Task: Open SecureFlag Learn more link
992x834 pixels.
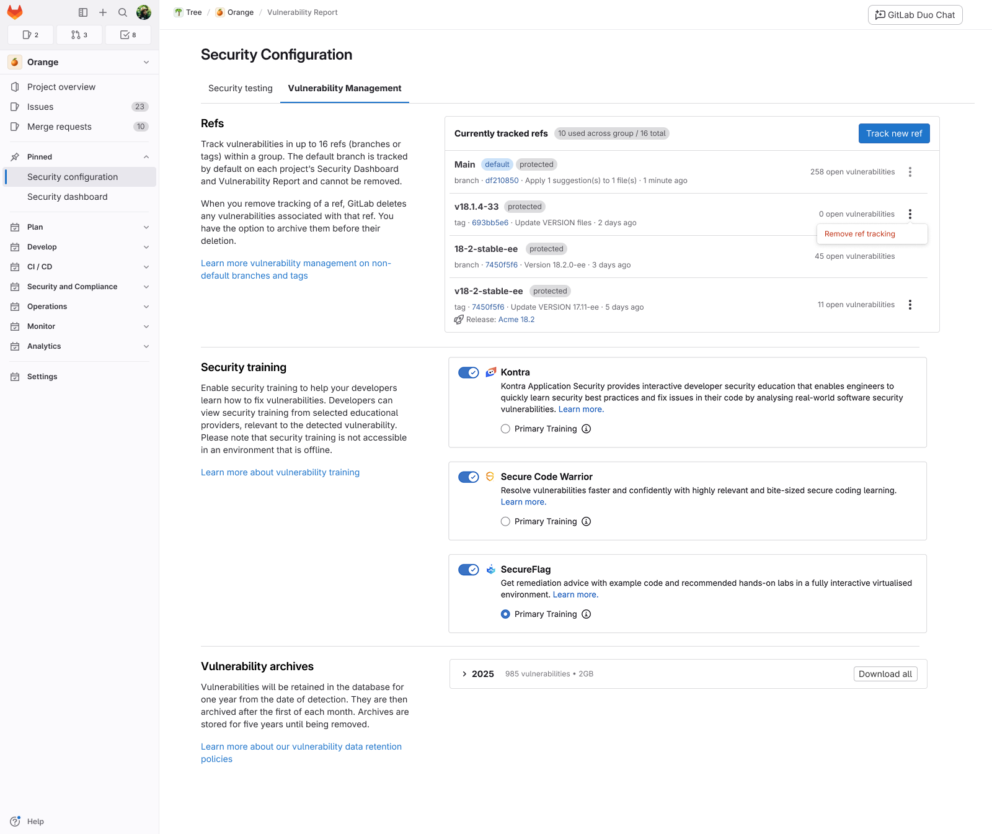Action: pos(575,594)
